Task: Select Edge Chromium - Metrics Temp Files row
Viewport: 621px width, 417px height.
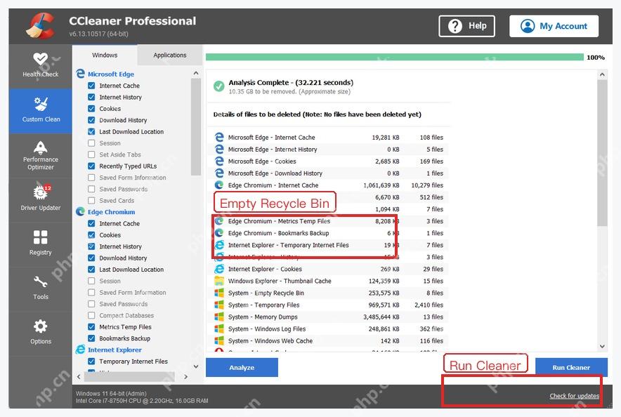Action: pos(329,221)
